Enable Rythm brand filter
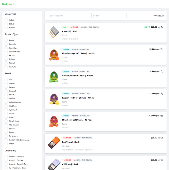This screenshot has width=169, height=170. coord(6,132)
